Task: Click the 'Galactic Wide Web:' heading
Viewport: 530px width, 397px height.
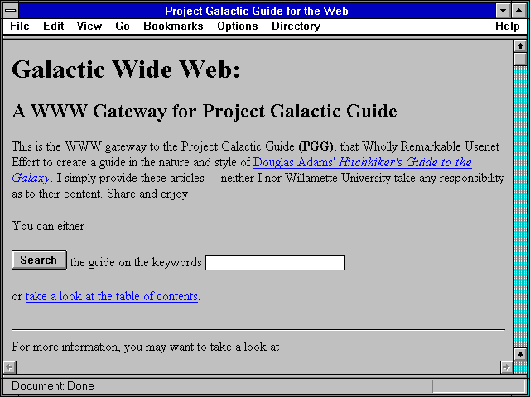Action: [125, 69]
